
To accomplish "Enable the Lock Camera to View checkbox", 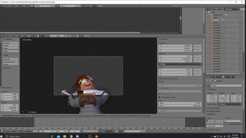I will pos(160,97).
